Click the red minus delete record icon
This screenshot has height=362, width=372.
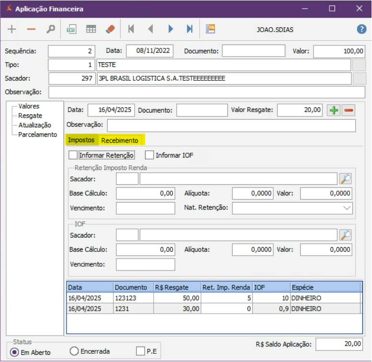click(x=31, y=30)
